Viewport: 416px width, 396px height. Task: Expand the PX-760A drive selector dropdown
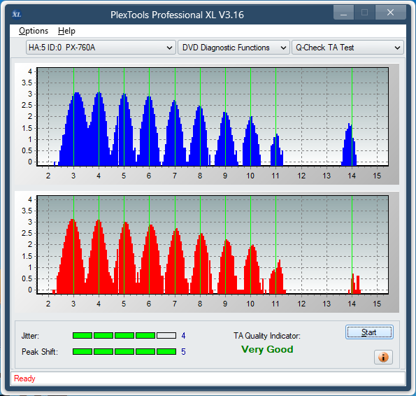pyautogui.click(x=101, y=48)
